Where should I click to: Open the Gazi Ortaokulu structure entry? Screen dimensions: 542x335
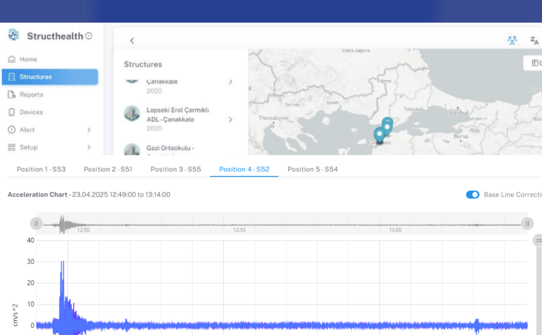pos(170,148)
